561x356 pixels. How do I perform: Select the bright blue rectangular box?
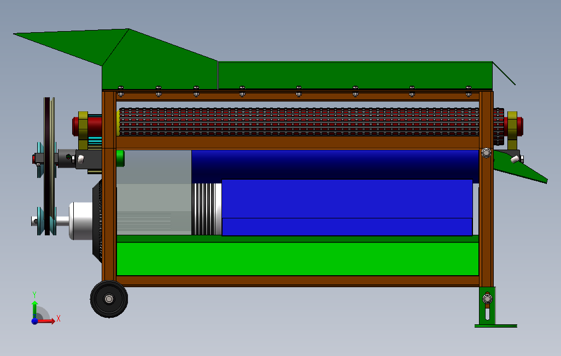click(x=347, y=207)
